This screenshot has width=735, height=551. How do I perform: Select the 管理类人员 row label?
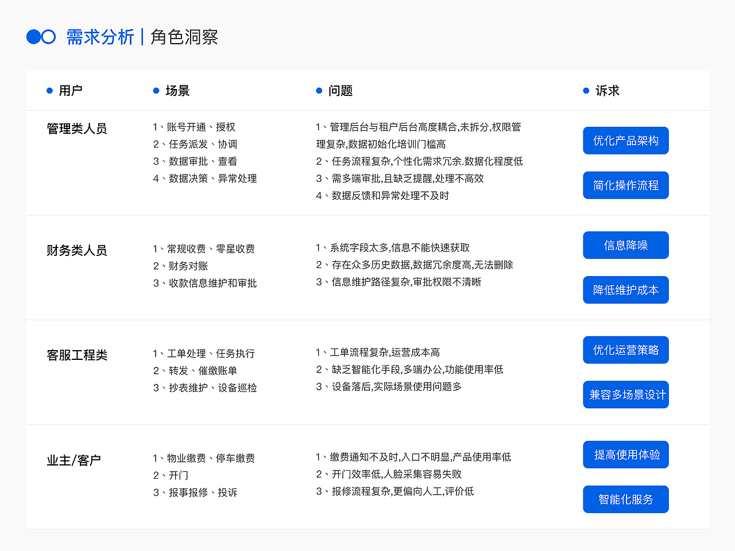pyautogui.click(x=78, y=129)
